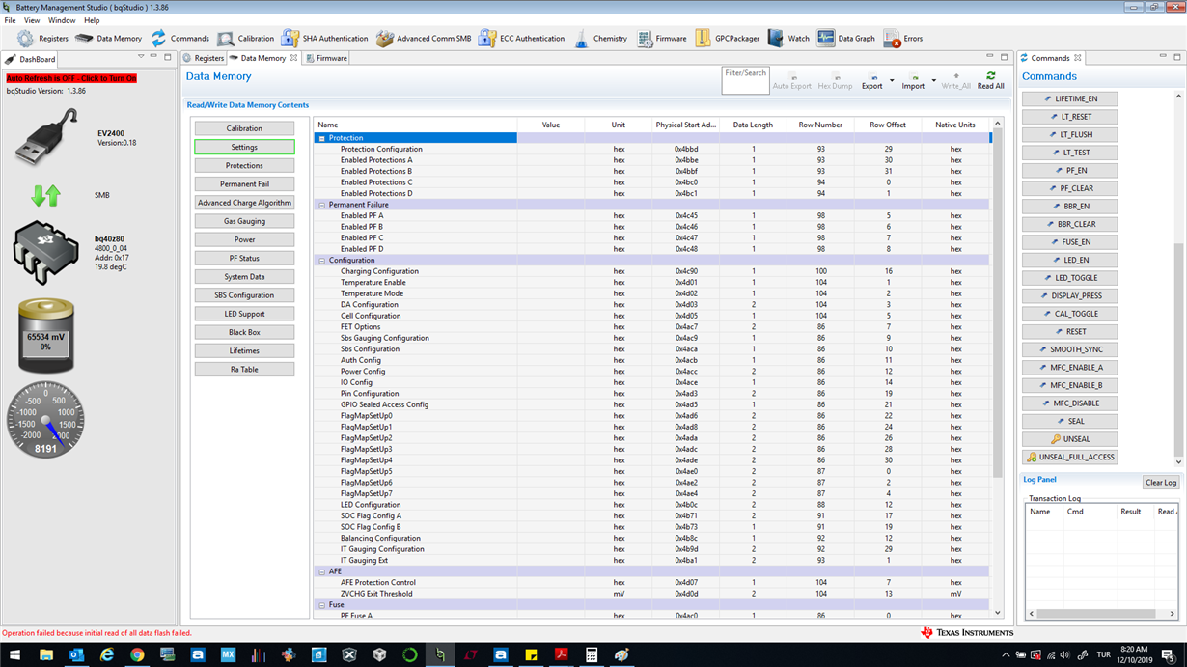This screenshot has width=1187, height=667.
Task: Open the Data Graph tool
Action: pyautogui.click(x=845, y=39)
